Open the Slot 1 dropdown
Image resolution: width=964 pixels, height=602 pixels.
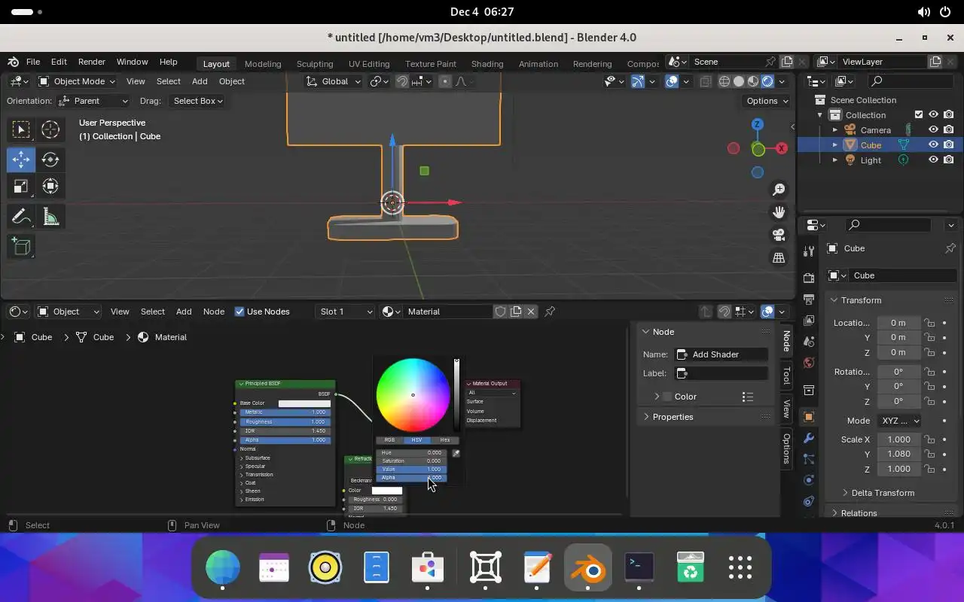[346, 312]
